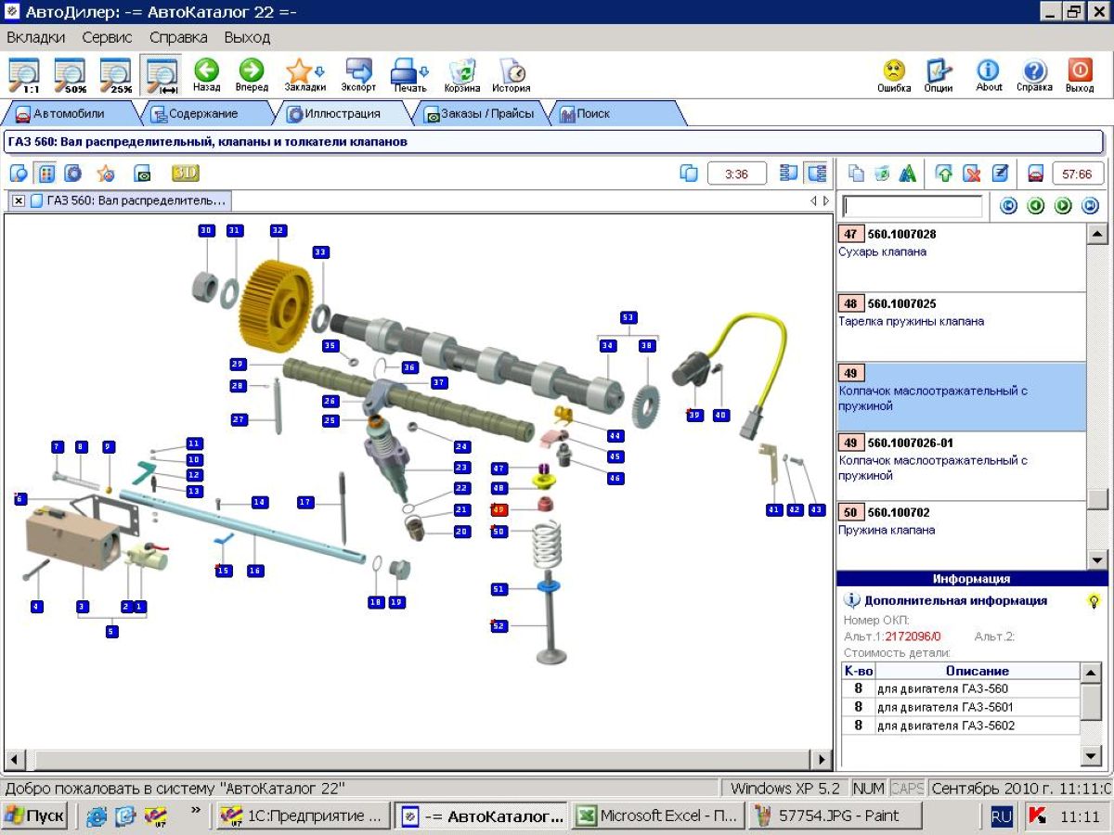Toggle the tree list layout button
1114x835 pixels.
pos(816,173)
